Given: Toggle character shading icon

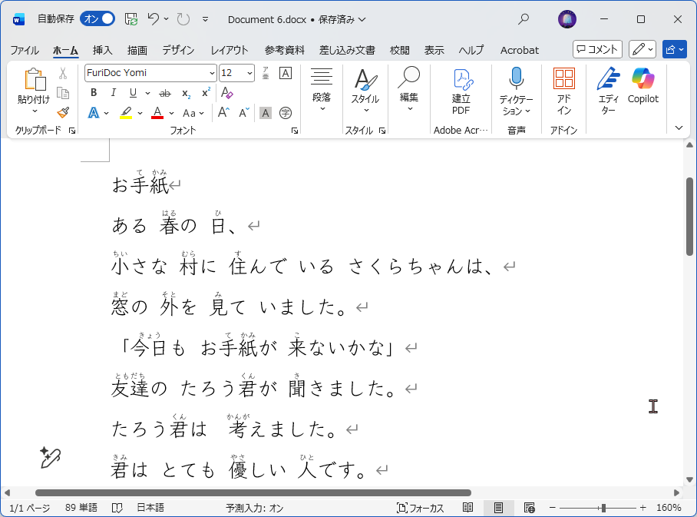Looking at the screenshot, I should point(266,113).
